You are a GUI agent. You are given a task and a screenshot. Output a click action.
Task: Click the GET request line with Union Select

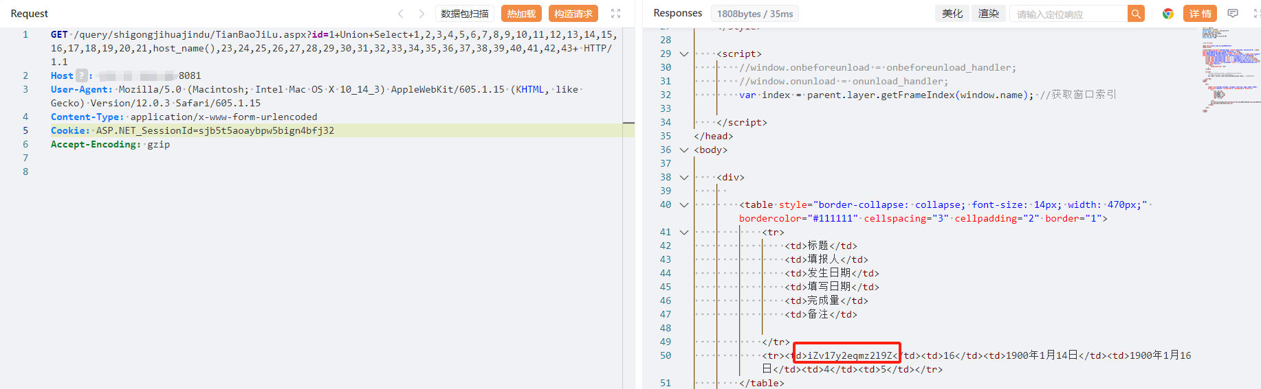point(333,48)
